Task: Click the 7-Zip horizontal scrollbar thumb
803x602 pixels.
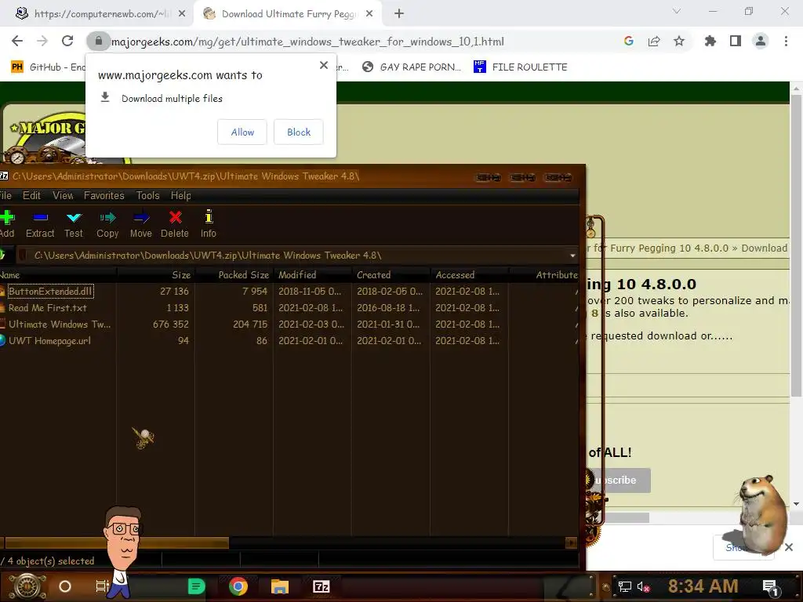Action: 117,542
